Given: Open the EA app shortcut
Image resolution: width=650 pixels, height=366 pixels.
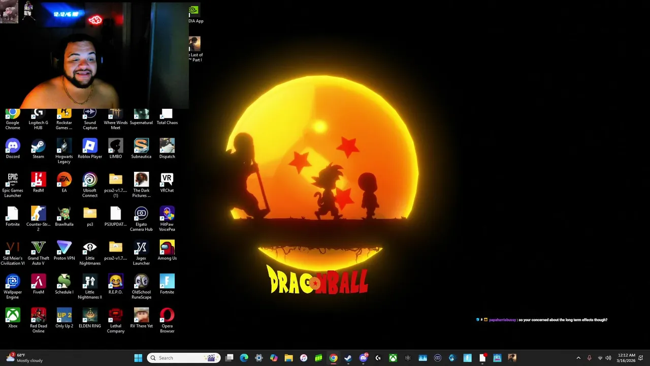Looking at the screenshot, I should tap(64, 183).
